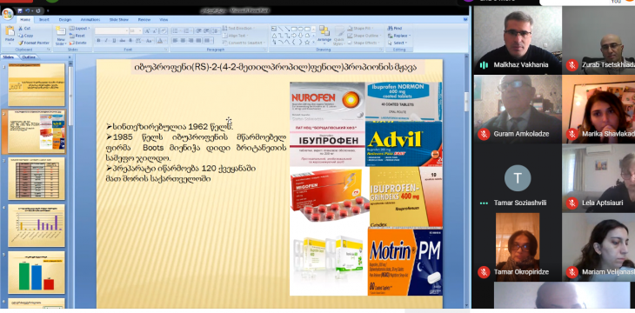Click the Delete slide button
Image resolution: width=635 pixels, height=313 pixels.
77,43
